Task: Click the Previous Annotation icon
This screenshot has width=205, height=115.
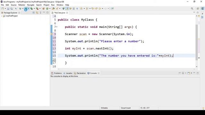Action: tap(87, 9)
